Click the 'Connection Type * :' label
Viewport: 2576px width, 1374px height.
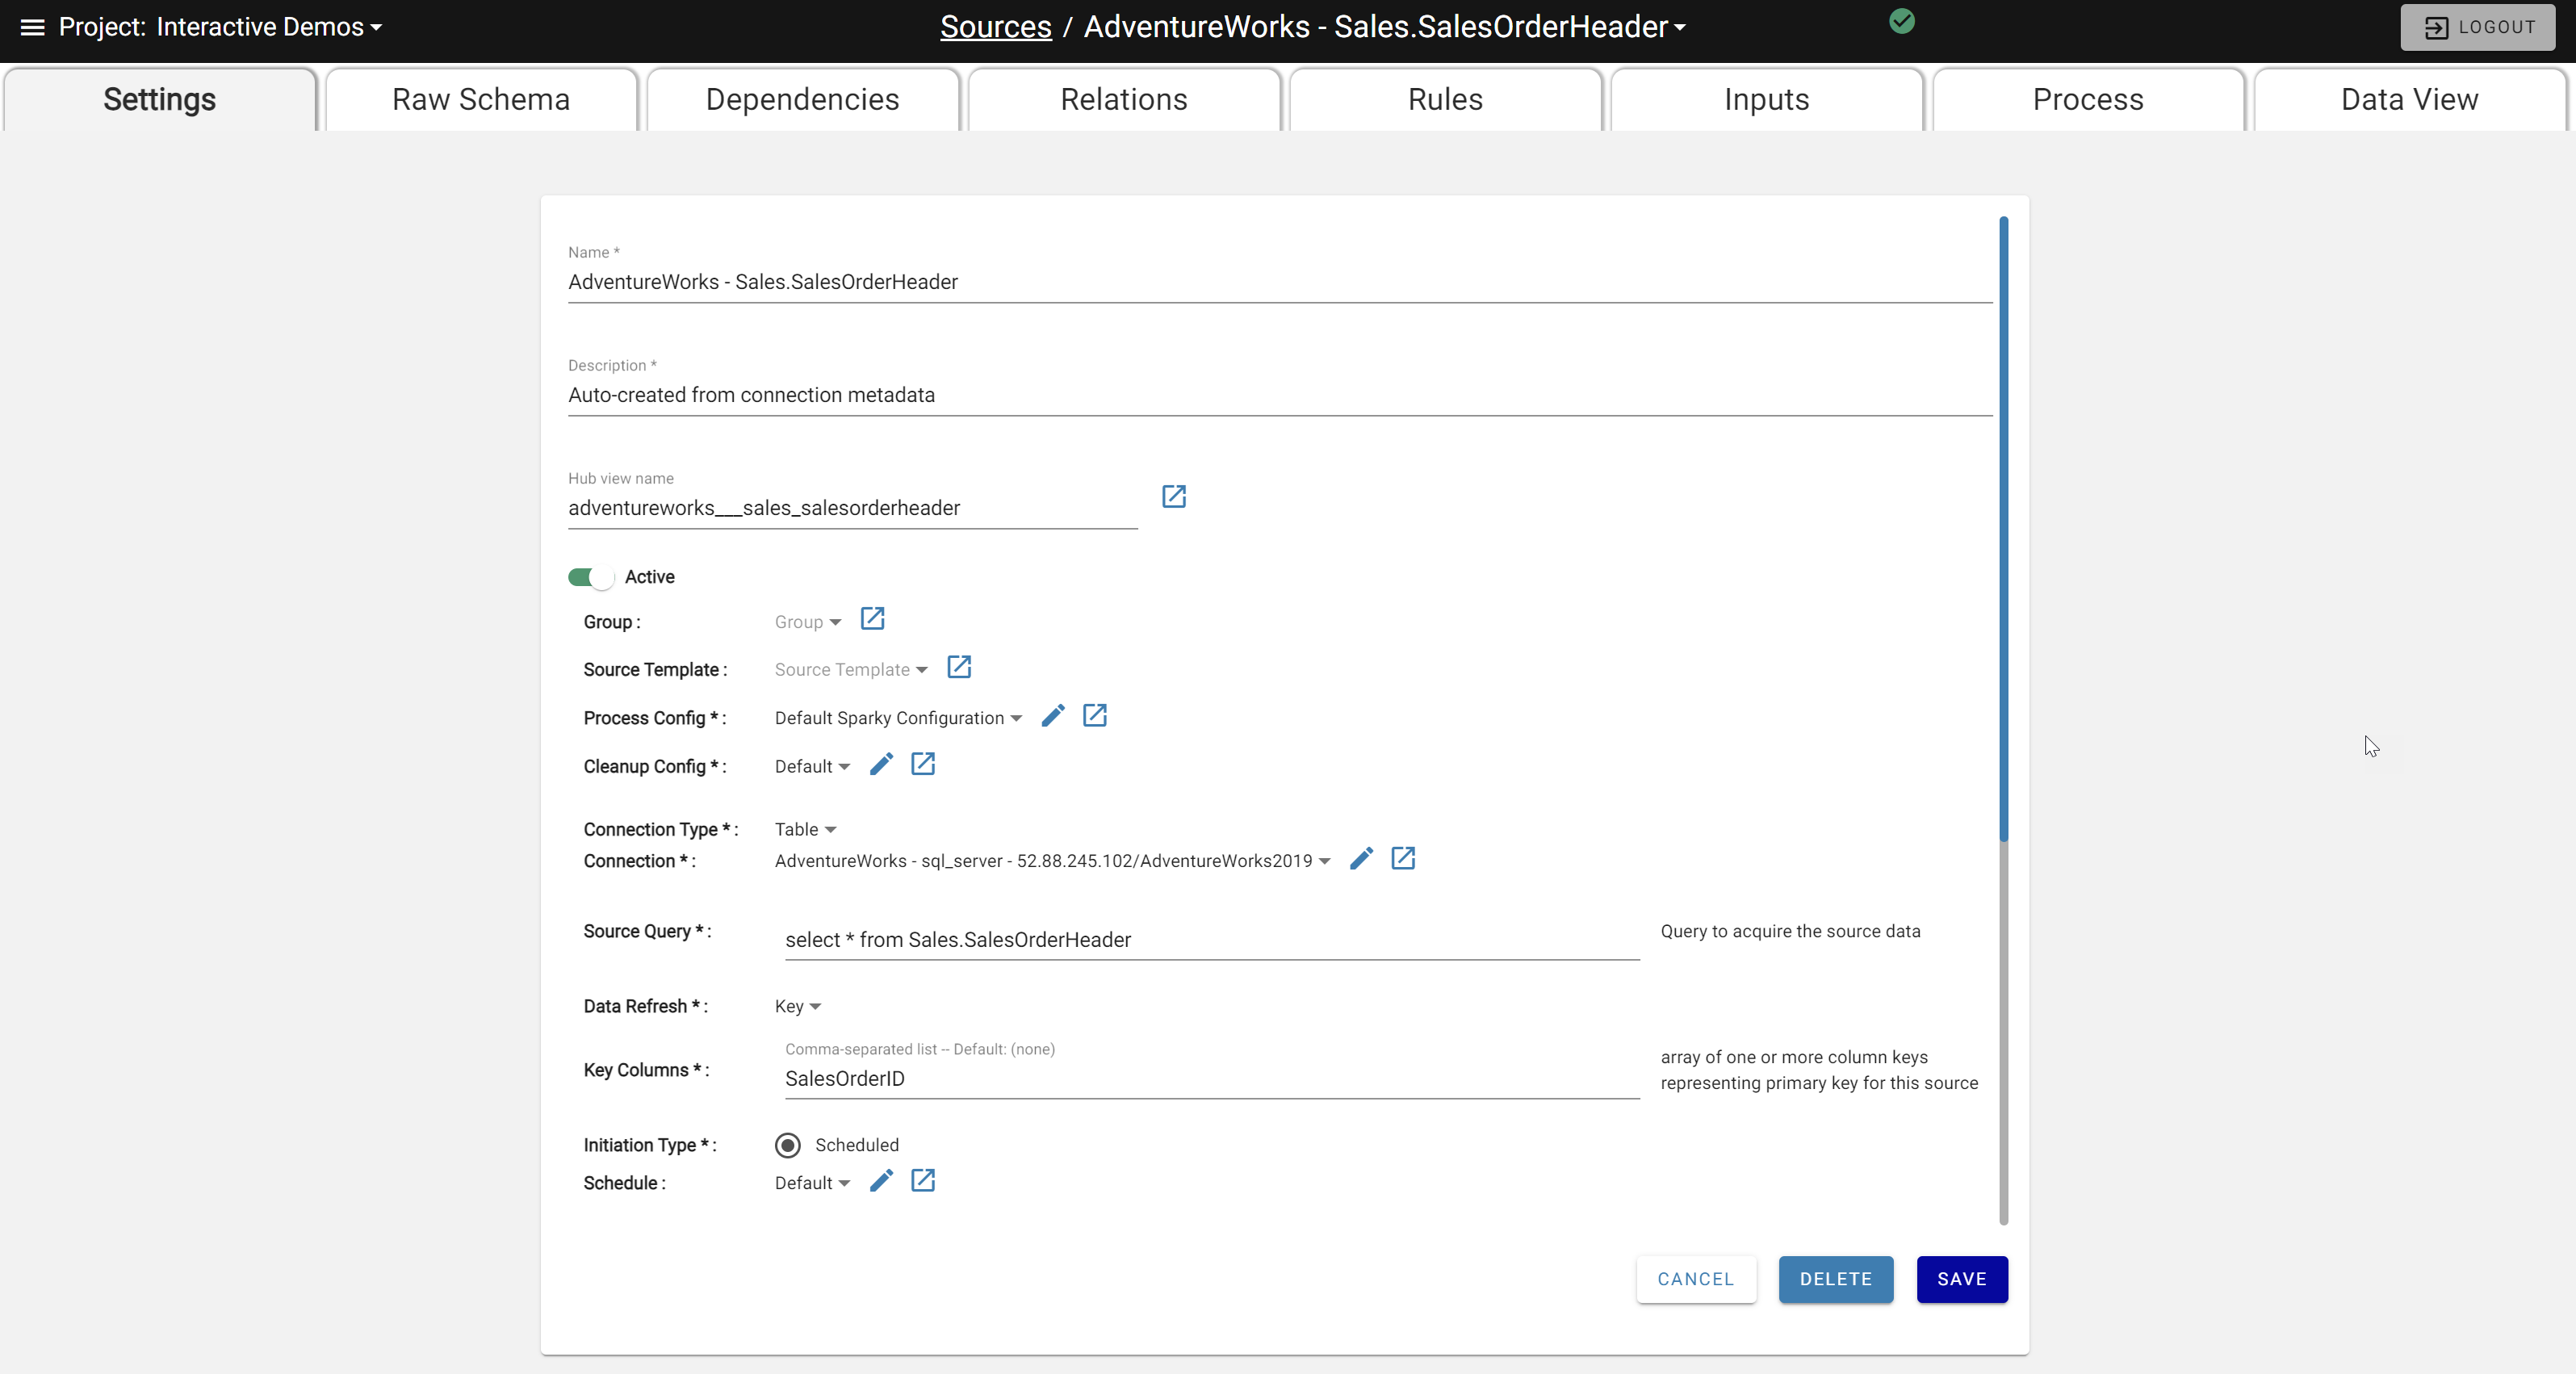(661, 830)
